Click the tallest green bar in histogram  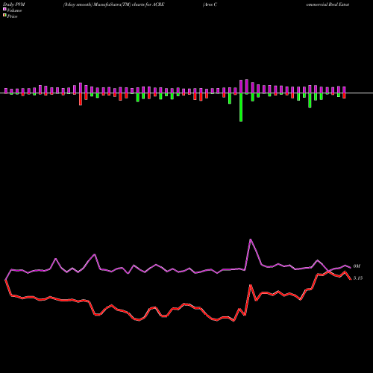pyautogui.click(x=241, y=107)
